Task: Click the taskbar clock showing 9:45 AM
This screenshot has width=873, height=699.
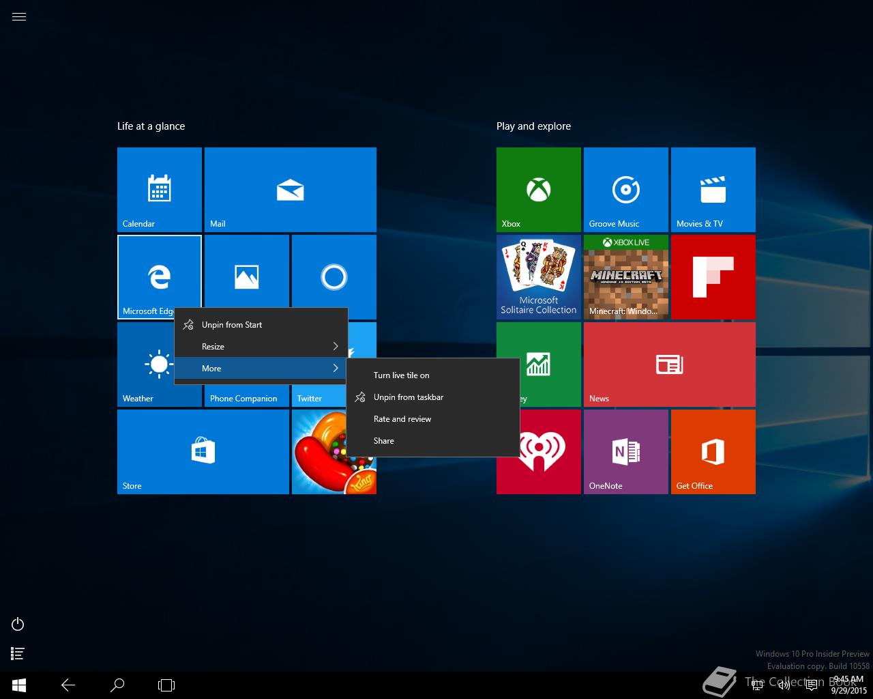Action: click(848, 685)
